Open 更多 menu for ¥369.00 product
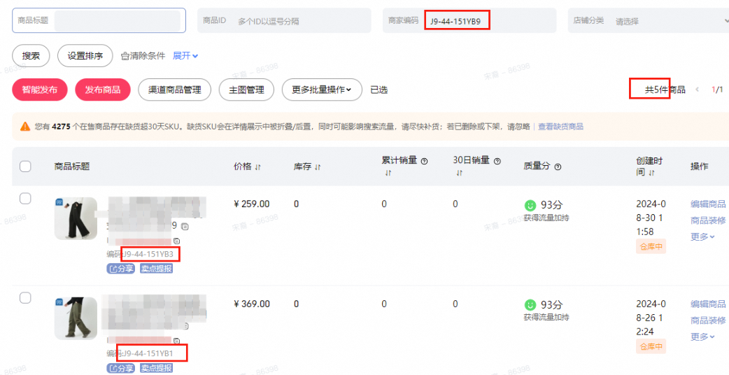Viewport: 729px width, 375px height. (x=702, y=337)
